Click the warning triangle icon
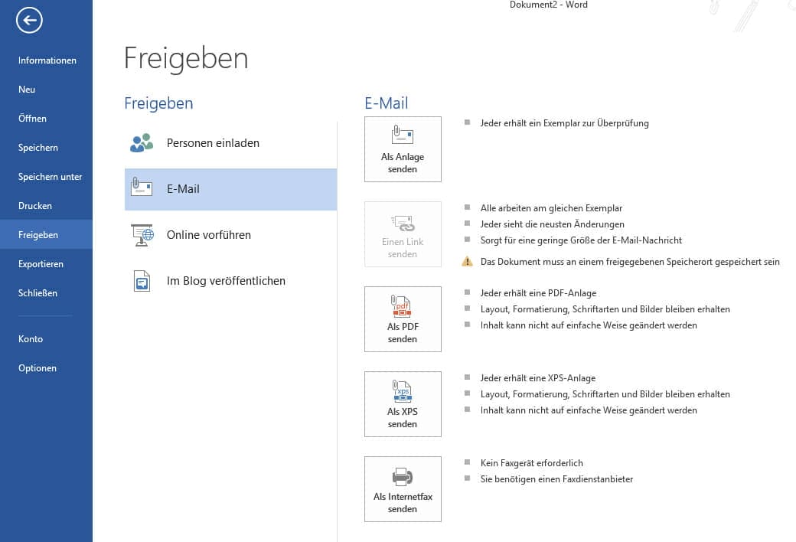 coord(467,262)
